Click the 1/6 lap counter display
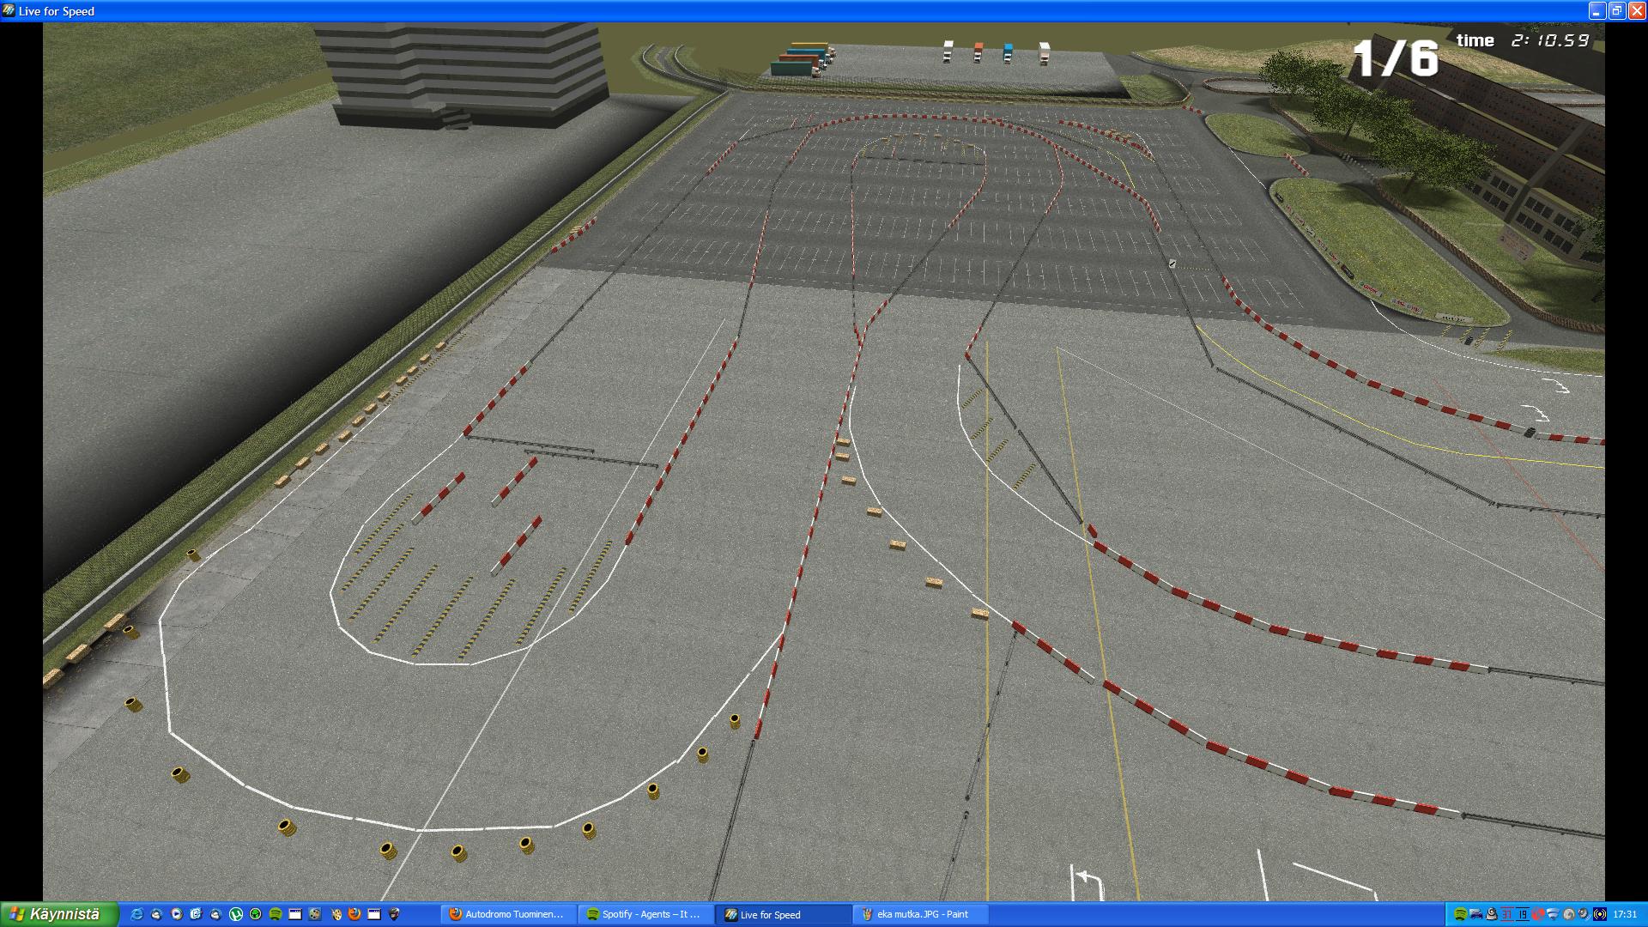 click(x=1395, y=58)
